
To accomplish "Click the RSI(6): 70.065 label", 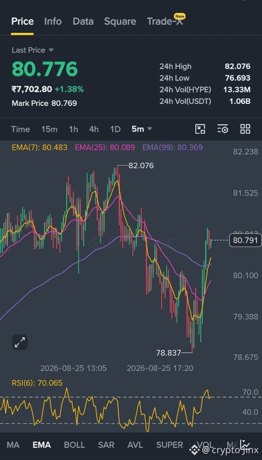I will (37, 383).
